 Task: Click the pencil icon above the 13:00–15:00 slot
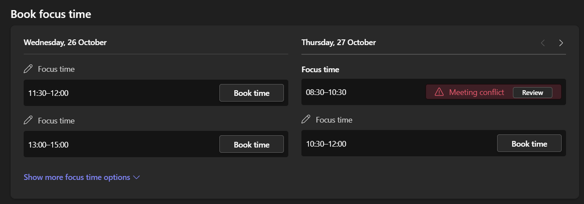[28, 120]
